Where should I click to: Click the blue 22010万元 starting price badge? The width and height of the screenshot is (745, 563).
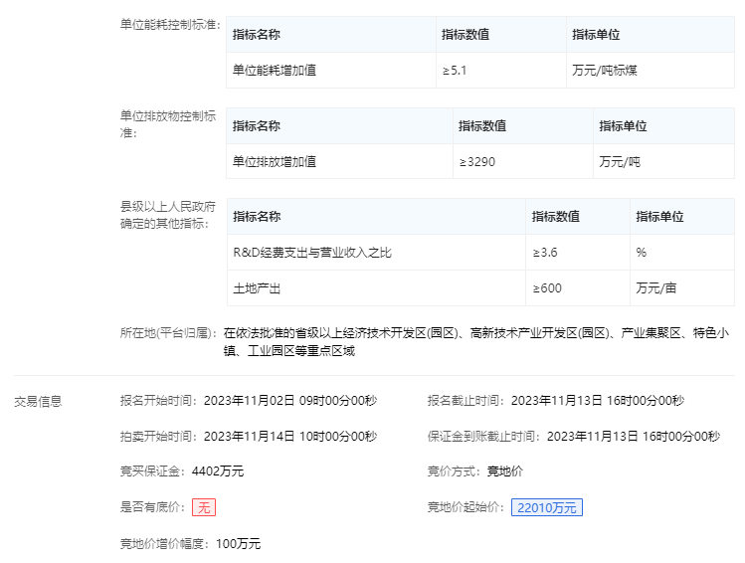pos(546,507)
